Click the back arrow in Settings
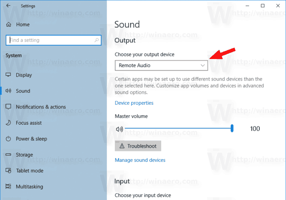286x200 pixels. click(8, 6)
